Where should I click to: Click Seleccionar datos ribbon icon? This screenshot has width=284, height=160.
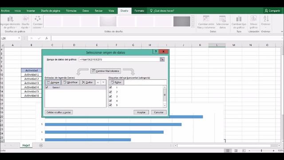[x=222, y=22]
